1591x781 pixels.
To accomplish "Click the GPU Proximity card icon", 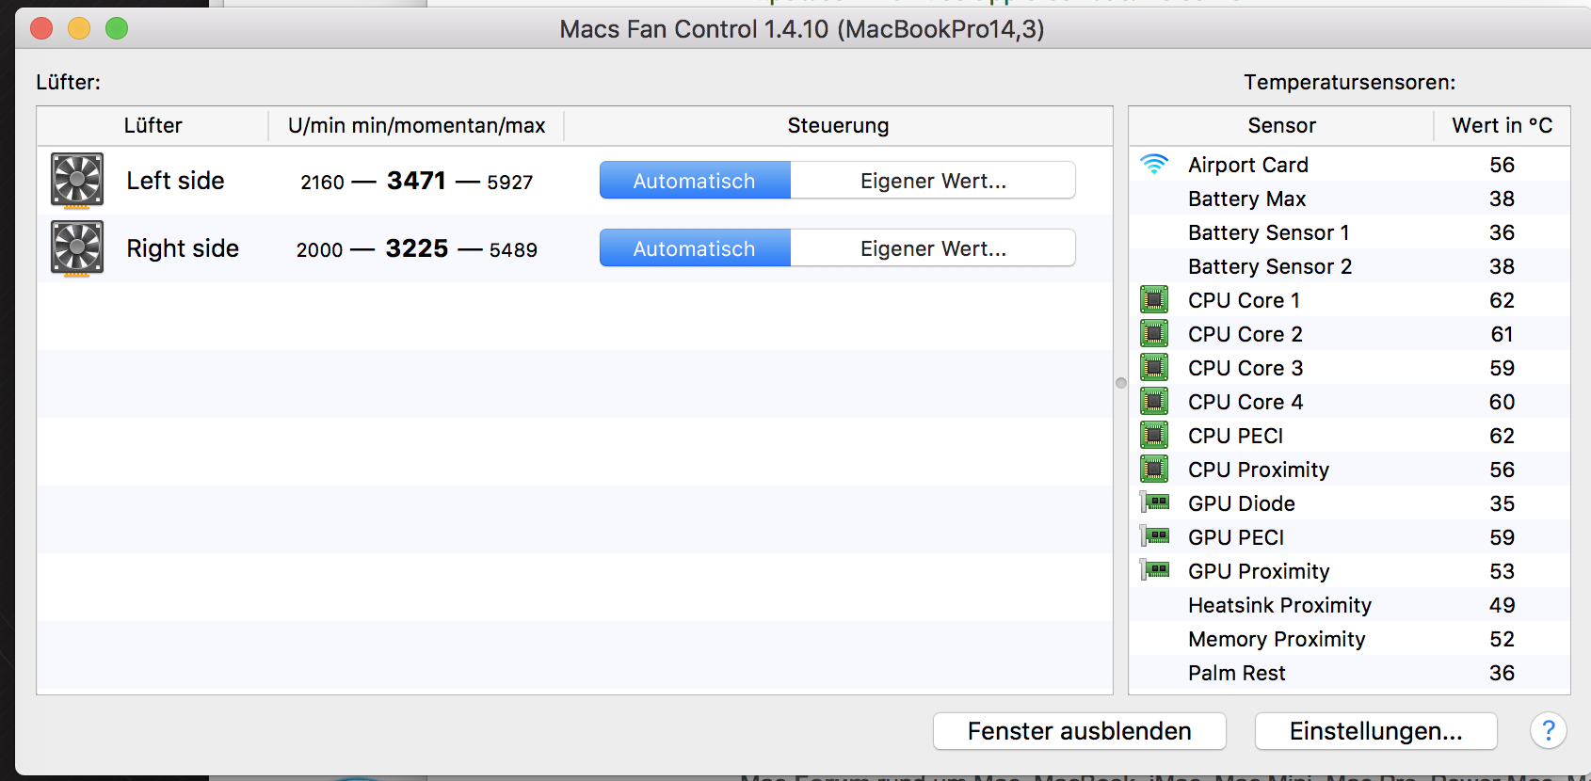I will click(1155, 570).
